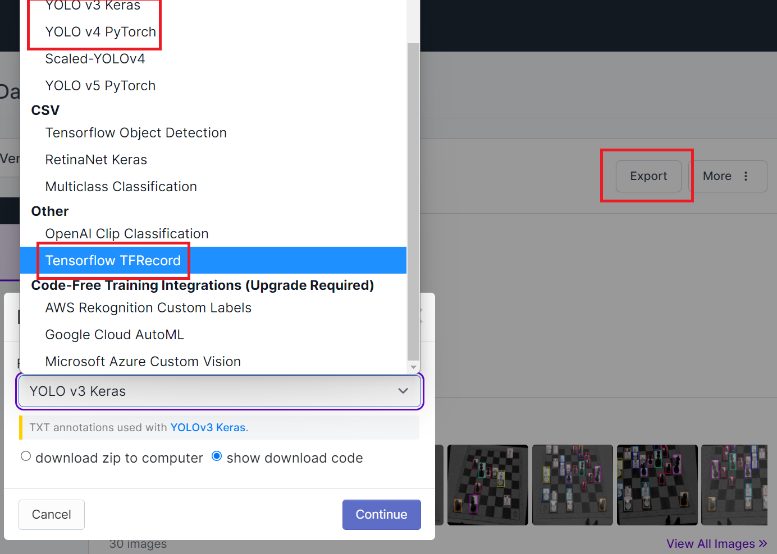Open the YOLO v3 Keras format dropdown
The height and width of the screenshot is (554, 777).
pyautogui.click(x=220, y=391)
